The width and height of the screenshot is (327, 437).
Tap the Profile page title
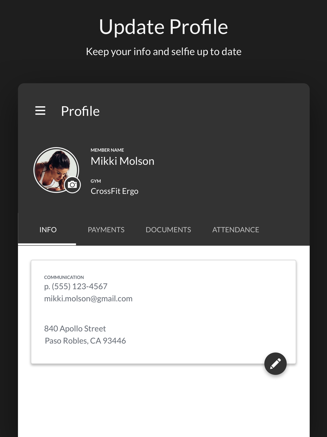[80, 111]
